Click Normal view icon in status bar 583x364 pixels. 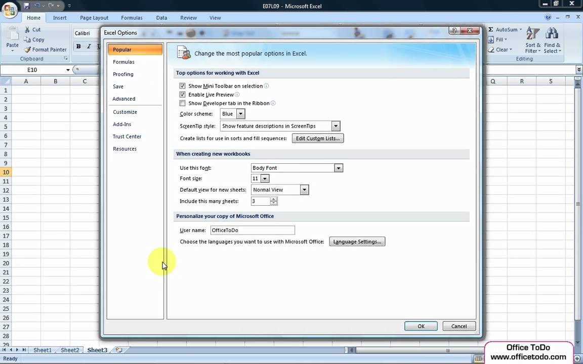pos(478,358)
